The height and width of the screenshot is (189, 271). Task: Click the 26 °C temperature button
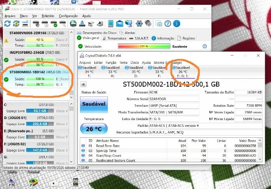point(94,129)
